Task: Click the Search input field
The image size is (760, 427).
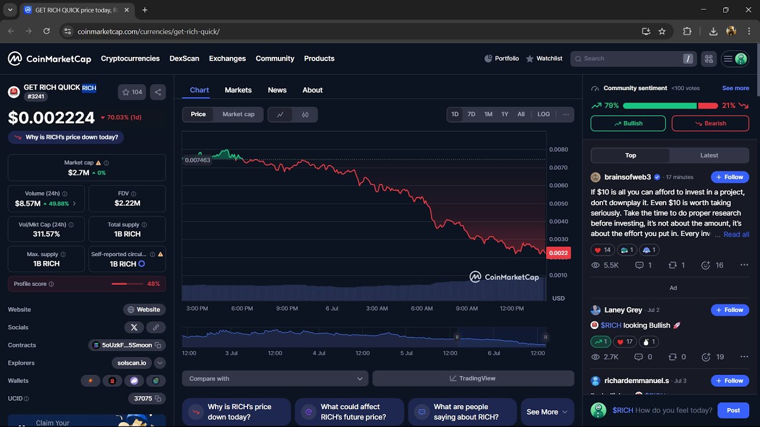Action: (x=633, y=59)
